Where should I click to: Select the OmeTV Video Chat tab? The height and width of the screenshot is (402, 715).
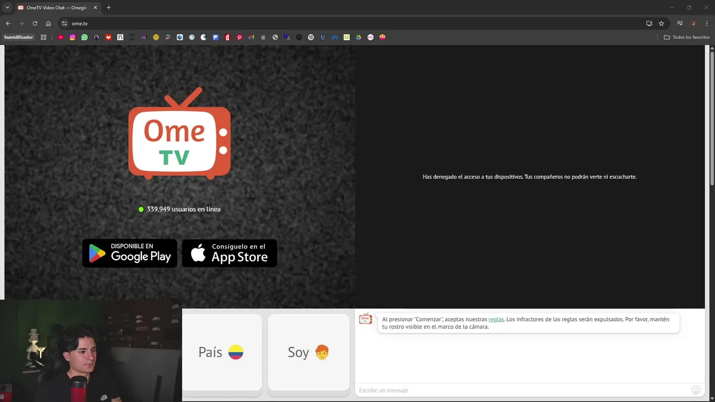56,8
